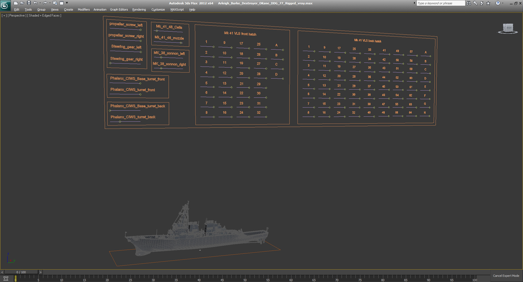Click the 0 / 100 time slider handle
The height and width of the screenshot is (282, 523).
pyautogui.click(x=21, y=272)
